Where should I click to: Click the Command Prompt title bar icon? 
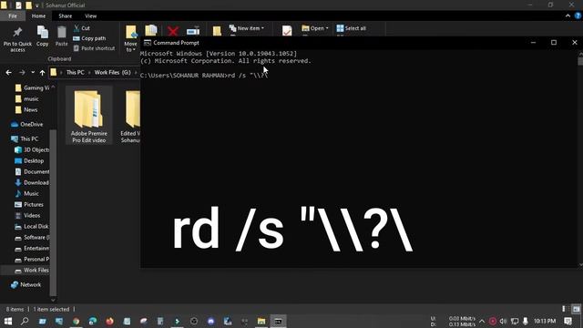[148, 43]
